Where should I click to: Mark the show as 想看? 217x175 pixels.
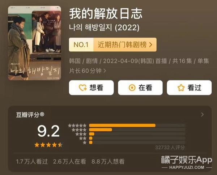click(x=92, y=87)
